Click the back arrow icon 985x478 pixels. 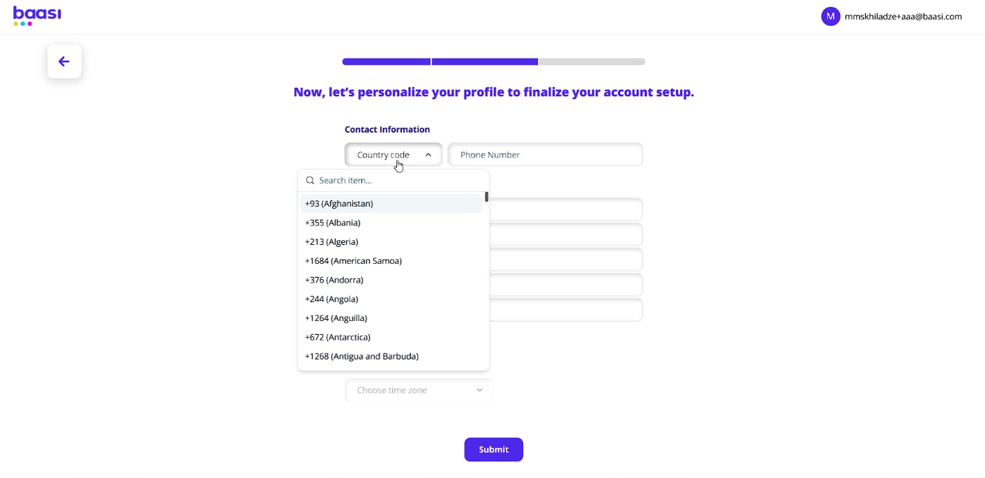point(64,61)
